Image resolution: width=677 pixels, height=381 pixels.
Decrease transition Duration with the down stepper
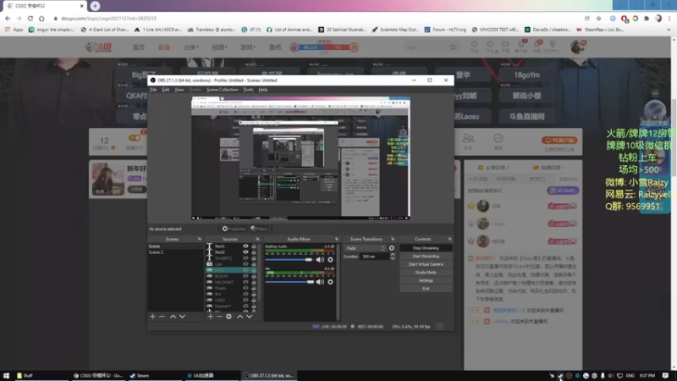pyautogui.click(x=393, y=258)
